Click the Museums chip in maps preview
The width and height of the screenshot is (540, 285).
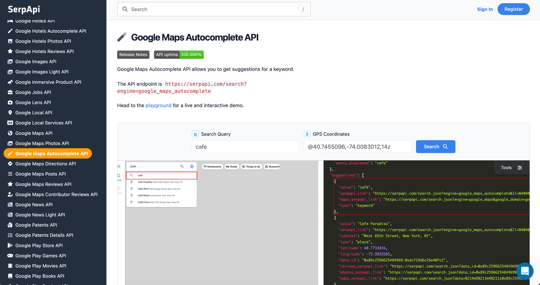point(272,167)
